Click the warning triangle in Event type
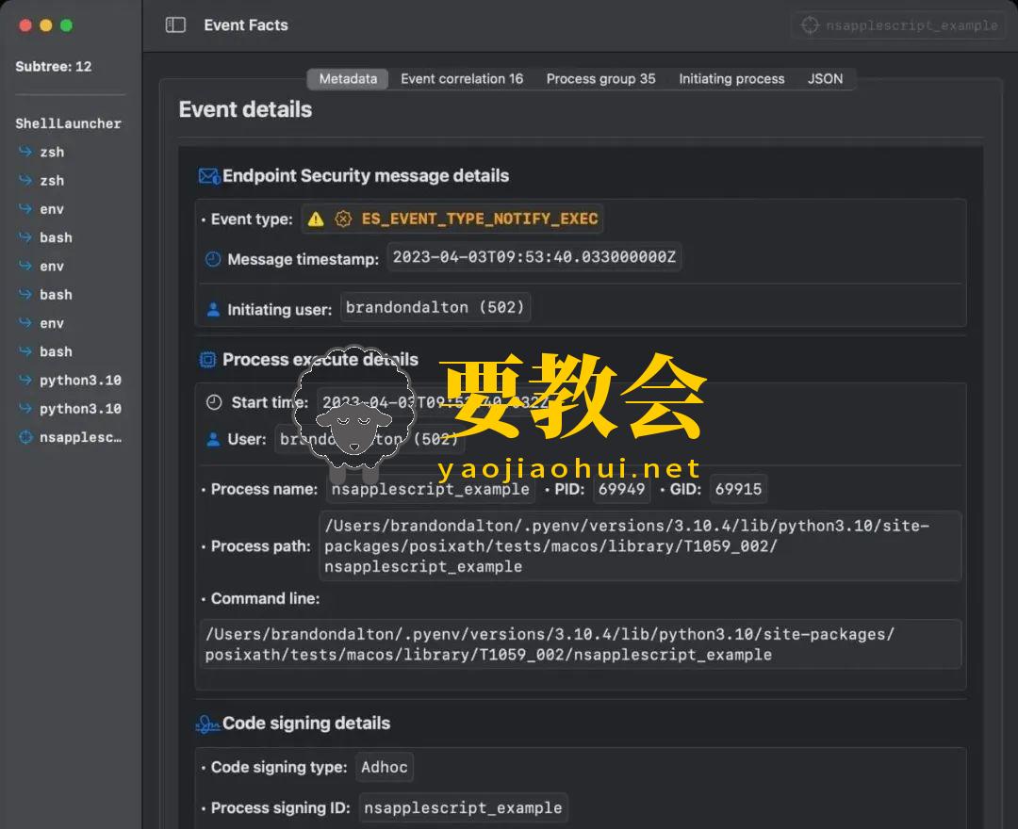 316,219
